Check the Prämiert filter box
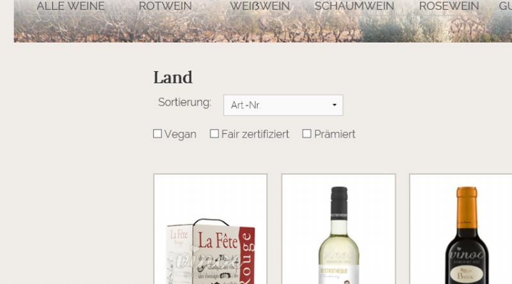Viewport: 512px width, 284px height. tap(307, 133)
